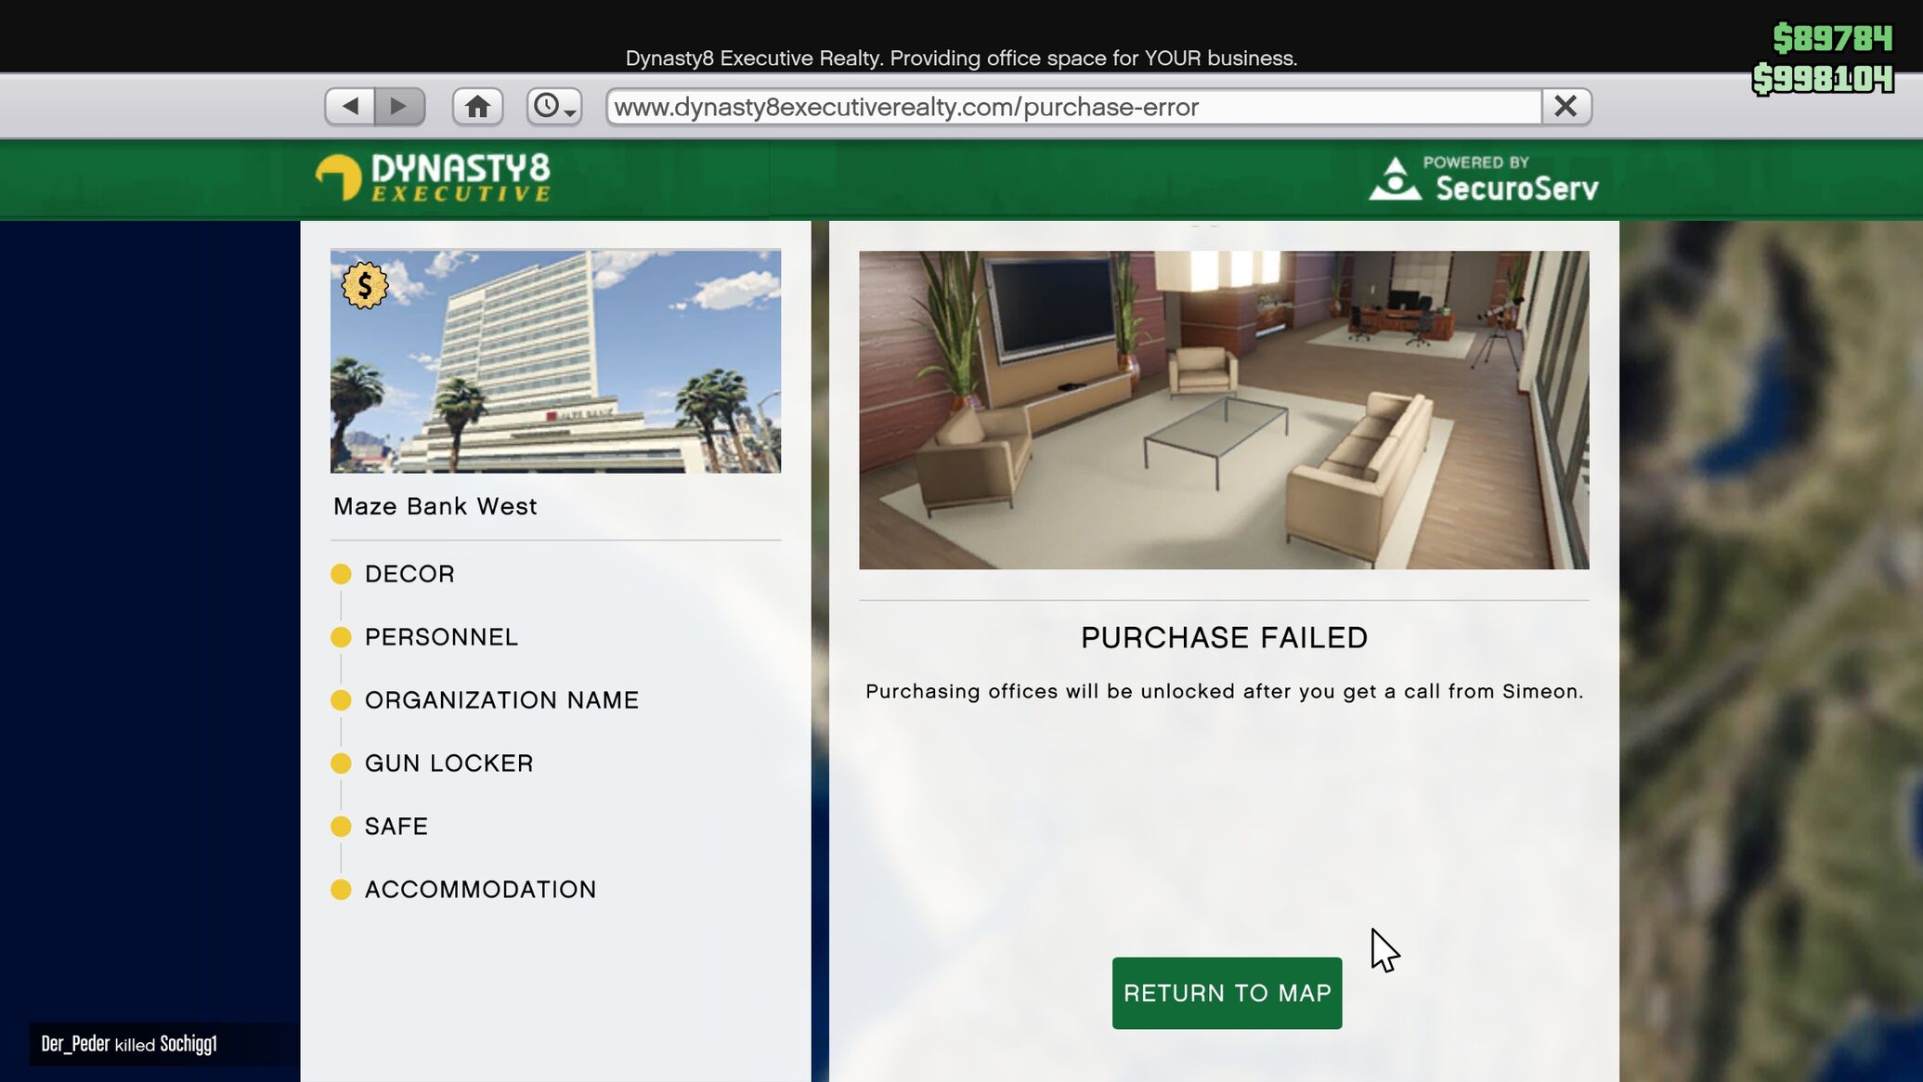The width and height of the screenshot is (1923, 1082).
Task: Close the in-game browser with X
Action: (1566, 106)
